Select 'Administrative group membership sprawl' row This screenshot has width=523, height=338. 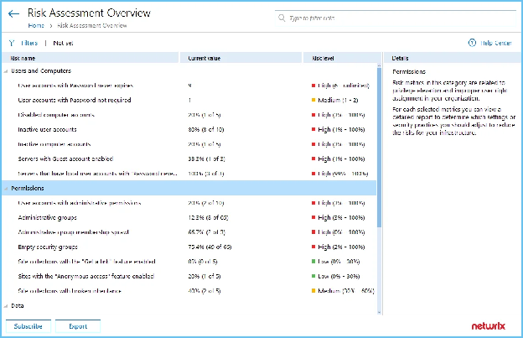click(189, 232)
